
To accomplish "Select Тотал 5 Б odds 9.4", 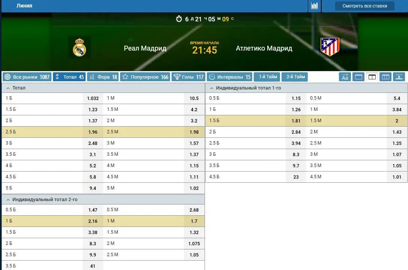I will click(x=93, y=188).
